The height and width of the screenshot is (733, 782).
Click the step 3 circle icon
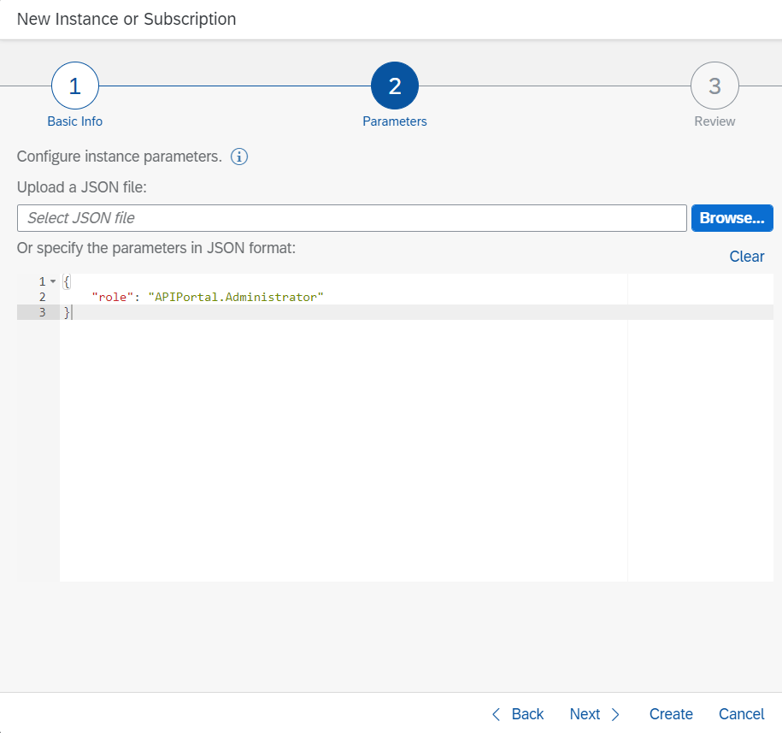coord(714,86)
